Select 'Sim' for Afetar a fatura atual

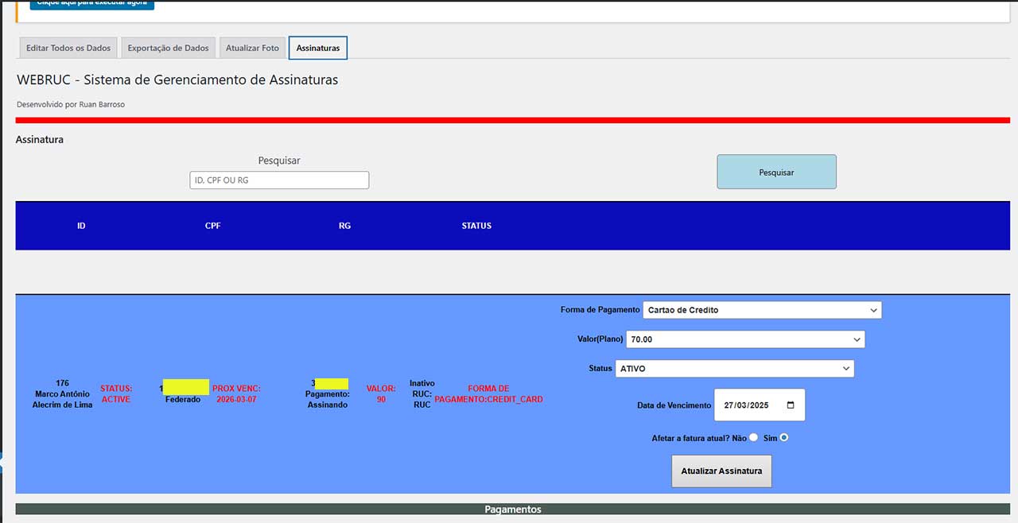click(x=784, y=438)
